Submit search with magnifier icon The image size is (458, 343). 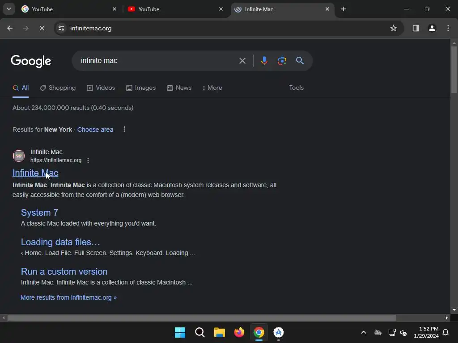[300, 61]
